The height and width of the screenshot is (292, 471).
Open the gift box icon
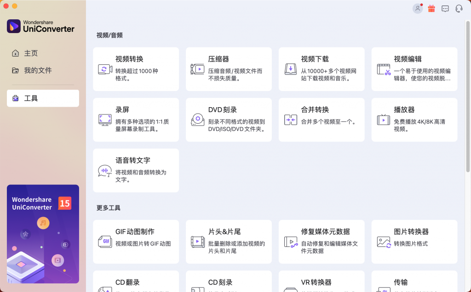431,8
